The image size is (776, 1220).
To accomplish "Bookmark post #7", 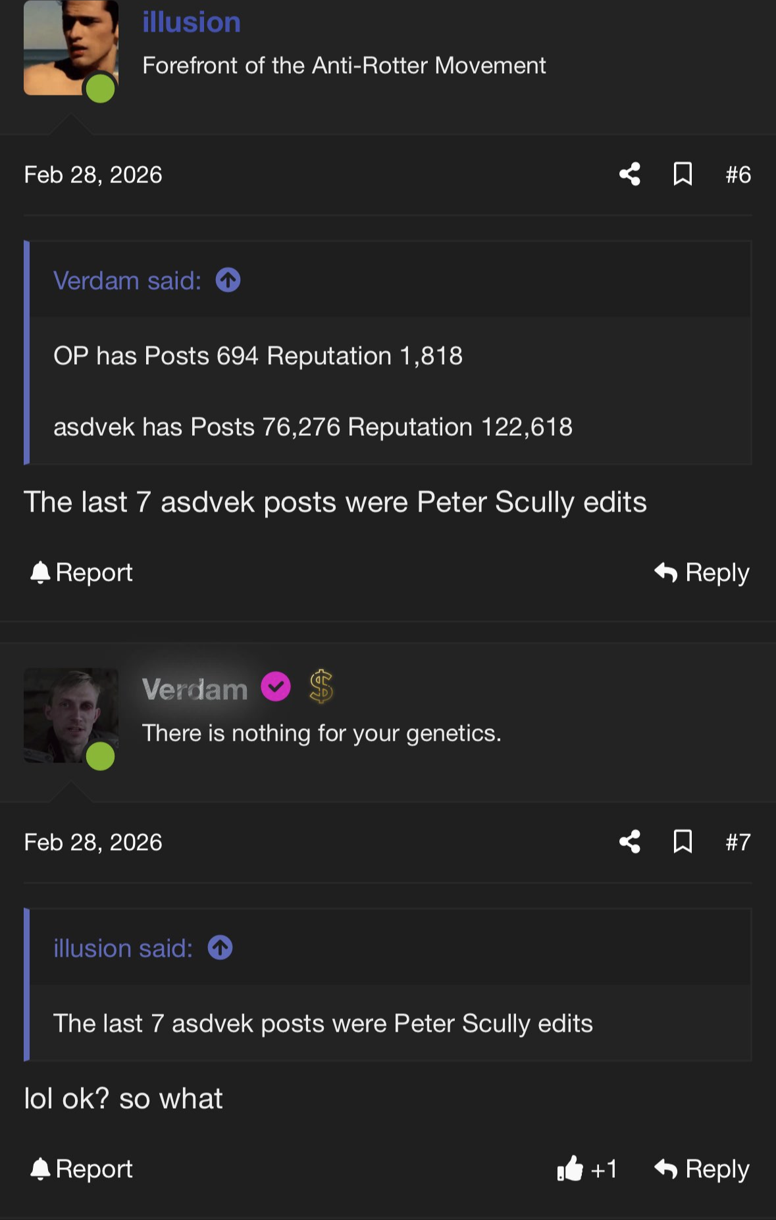I will click(x=683, y=843).
